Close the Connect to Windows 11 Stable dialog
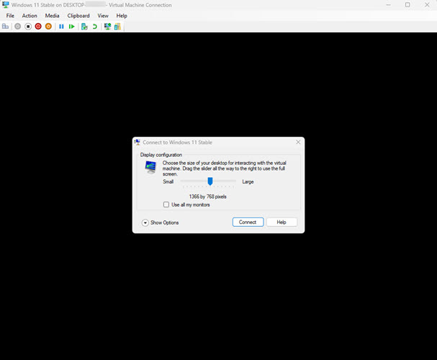 (x=298, y=142)
